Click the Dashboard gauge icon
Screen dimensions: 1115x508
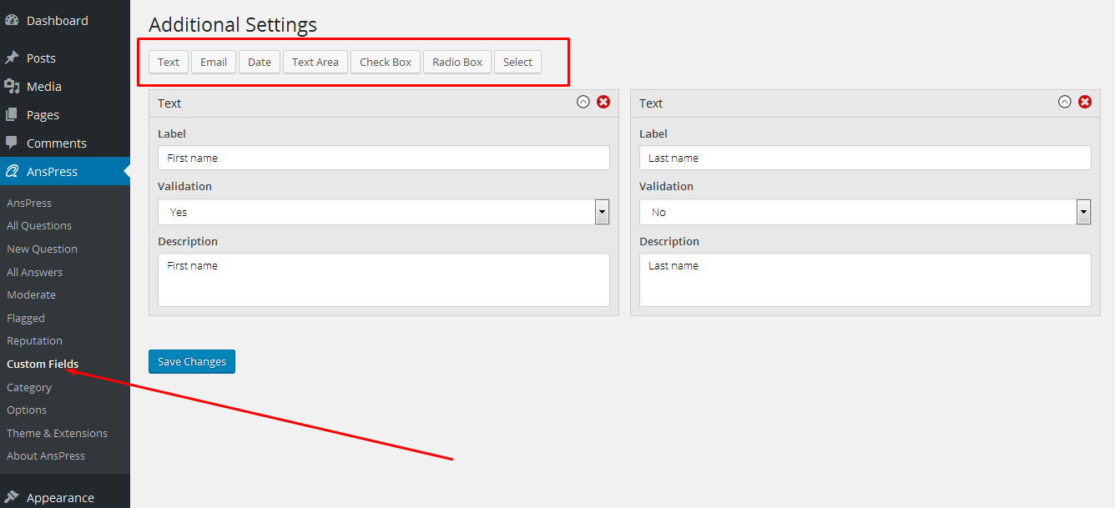[x=12, y=21]
